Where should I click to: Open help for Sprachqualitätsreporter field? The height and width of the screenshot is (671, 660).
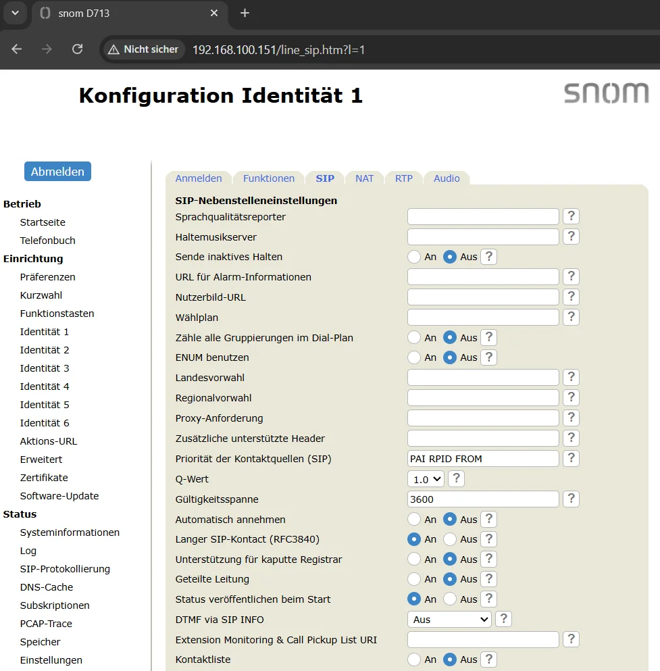[571, 216]
